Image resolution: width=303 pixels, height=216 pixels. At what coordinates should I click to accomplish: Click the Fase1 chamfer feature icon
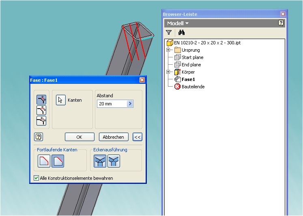click(177, 79)
